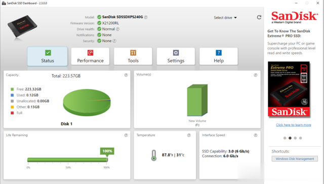324x184 pixels.
Task: Click the SanDisk Extreme PRO product image
Action: (289, 89)
